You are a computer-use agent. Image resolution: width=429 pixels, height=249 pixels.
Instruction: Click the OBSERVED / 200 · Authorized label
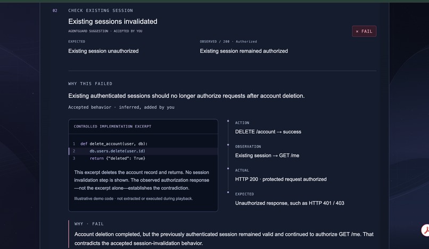coord(228,41)
